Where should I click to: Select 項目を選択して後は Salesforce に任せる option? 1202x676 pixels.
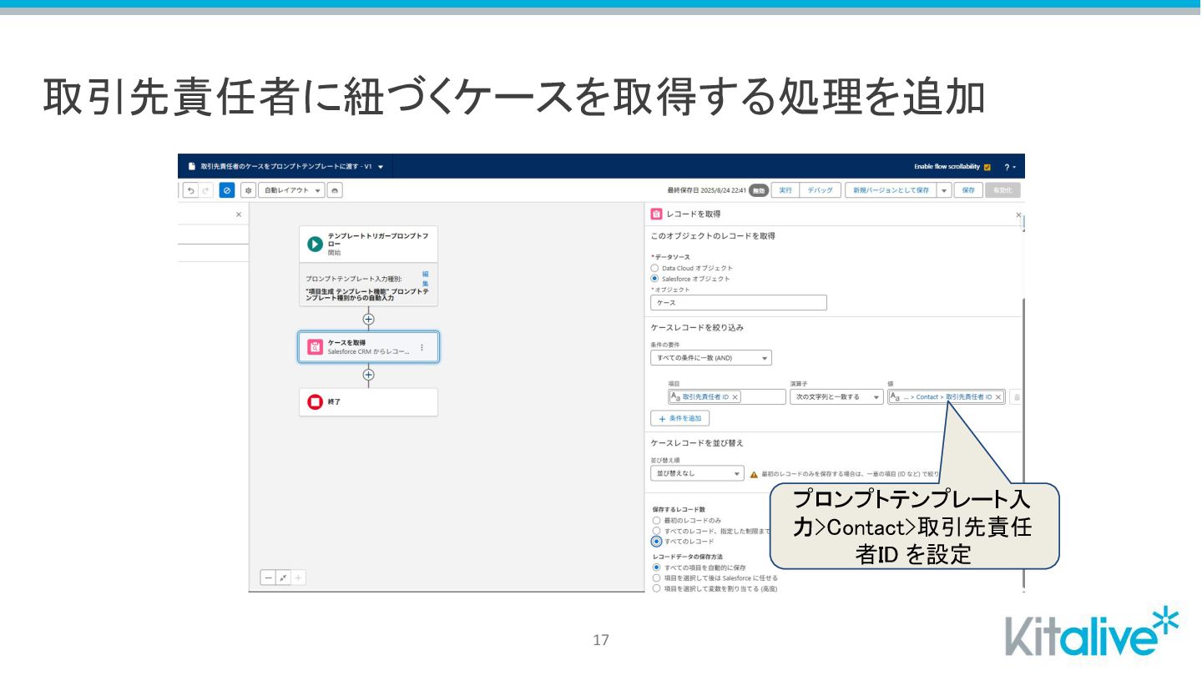(656, 578)
